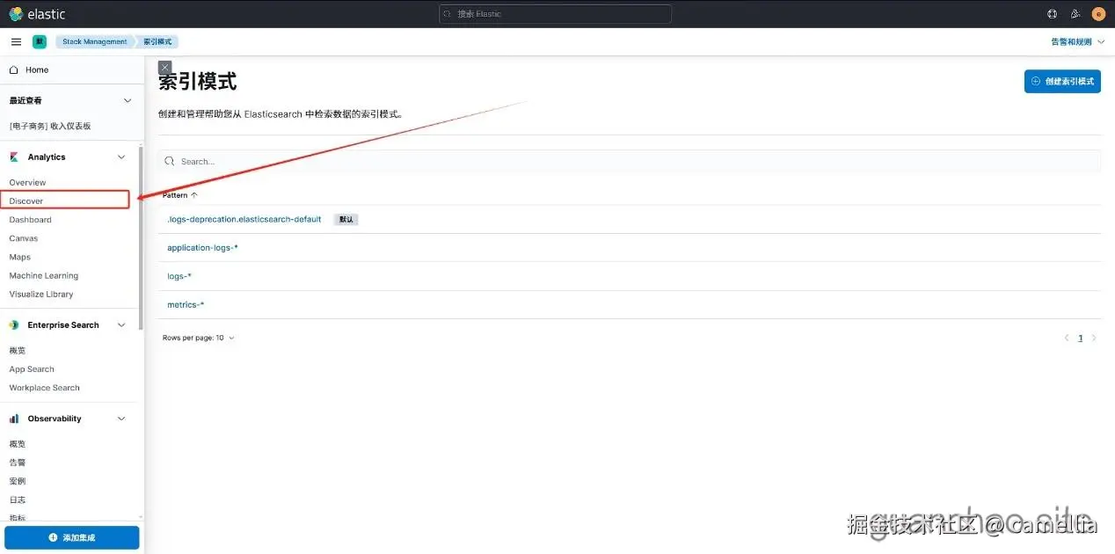Open 概览 under Enterprise Search
1115x554 pixels.
point(18,351)
